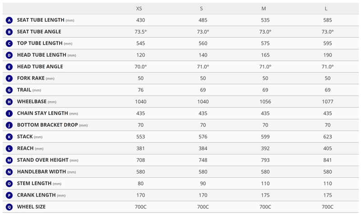The height and width of the screenshot is (215, 361).
Task: Select the S size column header
Action: [x=201, y=9]
